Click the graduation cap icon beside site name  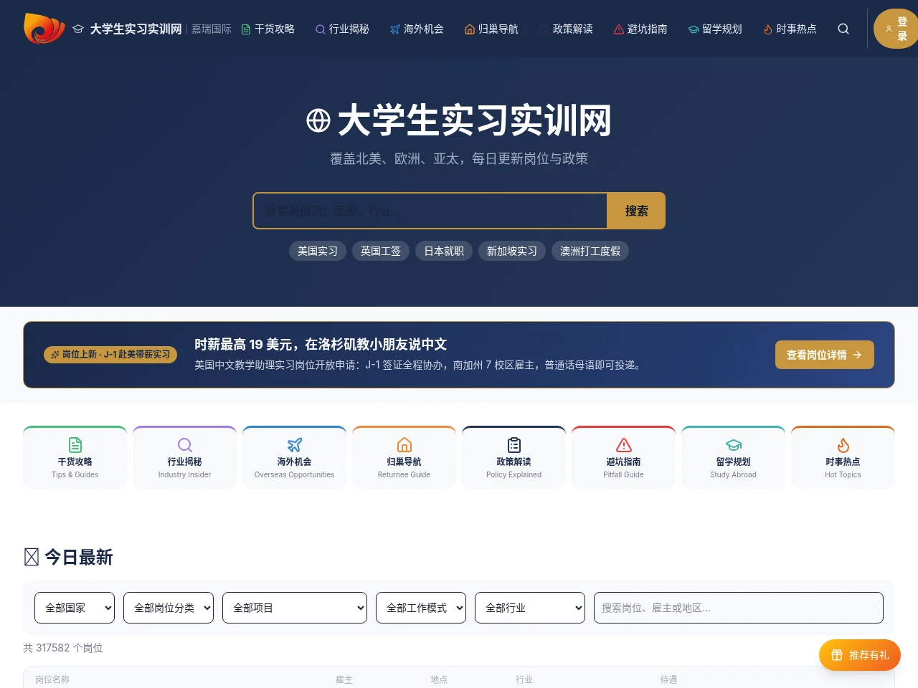coord(78,29)
